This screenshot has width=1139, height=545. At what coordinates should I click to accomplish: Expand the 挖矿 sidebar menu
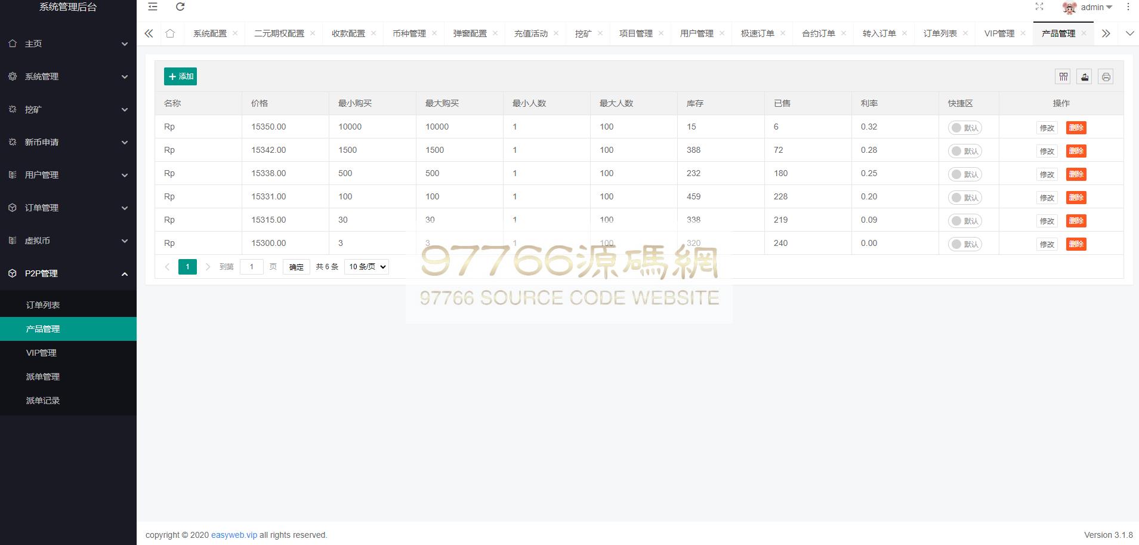(x=68, y=109)
